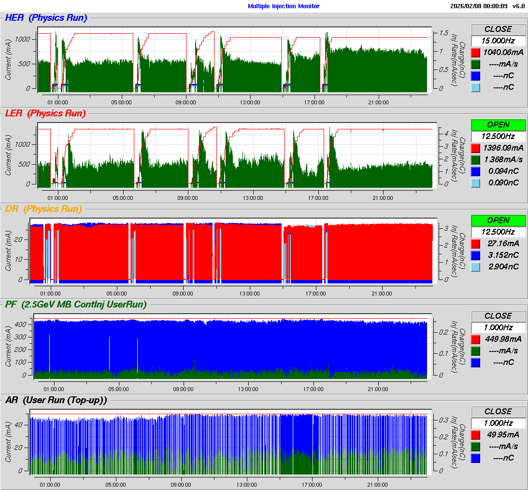
Task: Click the dark blue 0.094nC swatch in LER legend
Action: [x=476, y=171]
